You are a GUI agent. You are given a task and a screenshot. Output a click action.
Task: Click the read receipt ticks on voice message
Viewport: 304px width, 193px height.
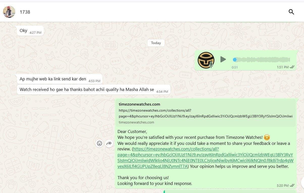tap(292, 67)
